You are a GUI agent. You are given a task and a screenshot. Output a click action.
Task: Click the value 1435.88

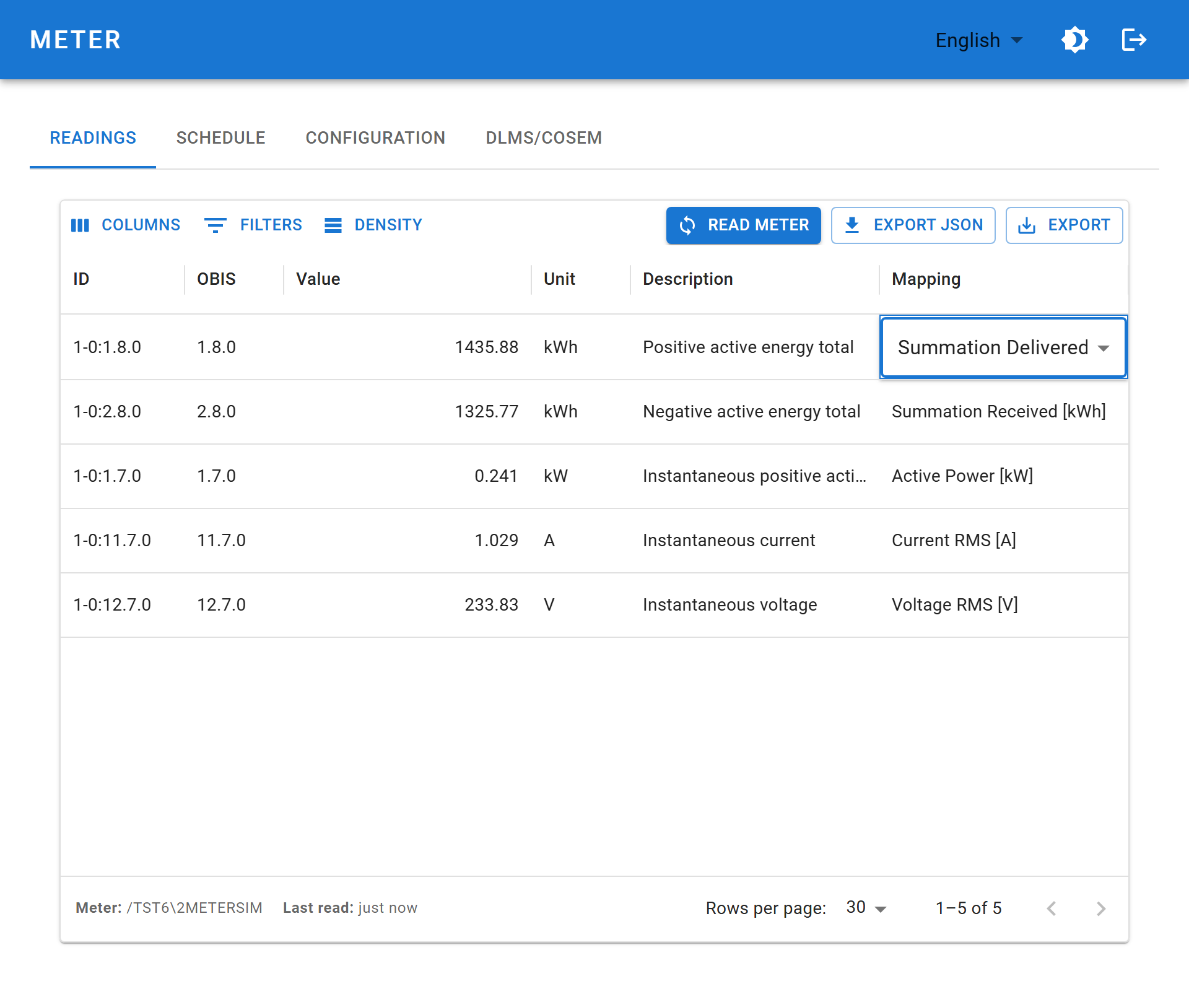pos(486,347)
